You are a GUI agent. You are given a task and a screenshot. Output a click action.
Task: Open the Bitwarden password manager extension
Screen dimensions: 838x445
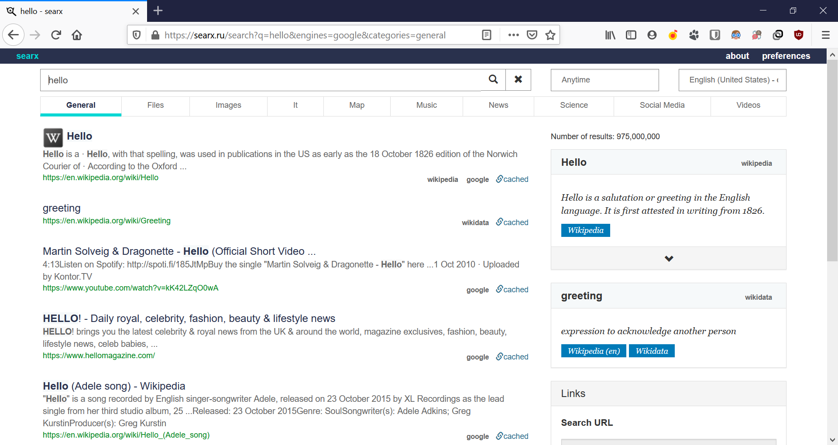pos(714,35)
